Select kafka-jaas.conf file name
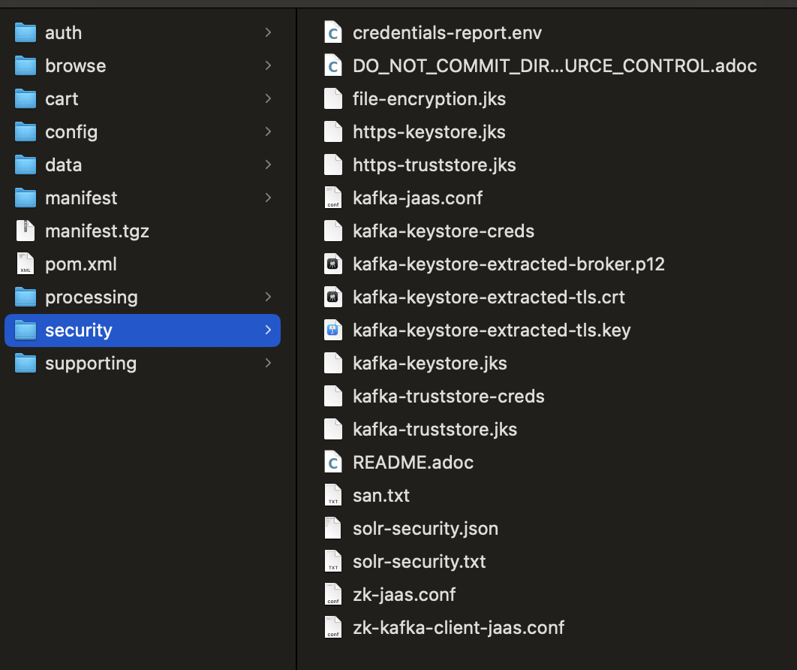Image resolution: width=797 pixels, height=670 pixels. pos(418,198)
